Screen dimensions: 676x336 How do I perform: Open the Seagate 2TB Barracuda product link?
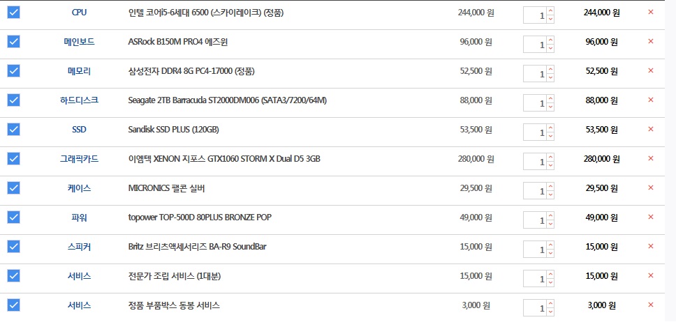(227, 100)
